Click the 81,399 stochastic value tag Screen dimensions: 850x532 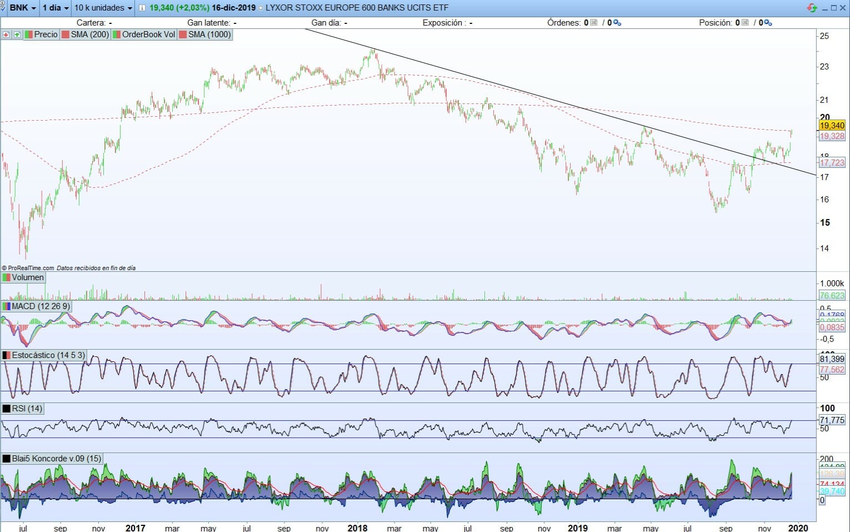[832, 359]
